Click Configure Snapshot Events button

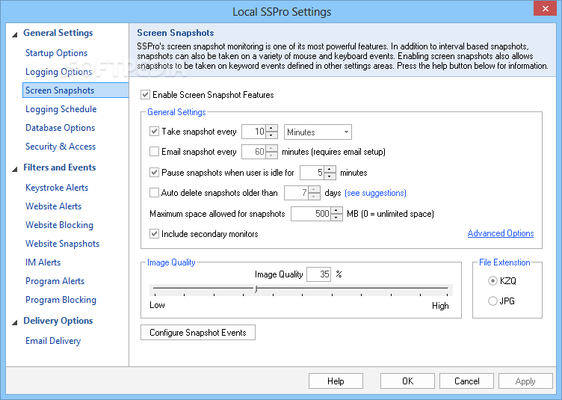pos(198,333)
